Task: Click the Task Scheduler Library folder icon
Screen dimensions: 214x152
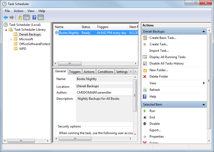Action: pos(11,30)
